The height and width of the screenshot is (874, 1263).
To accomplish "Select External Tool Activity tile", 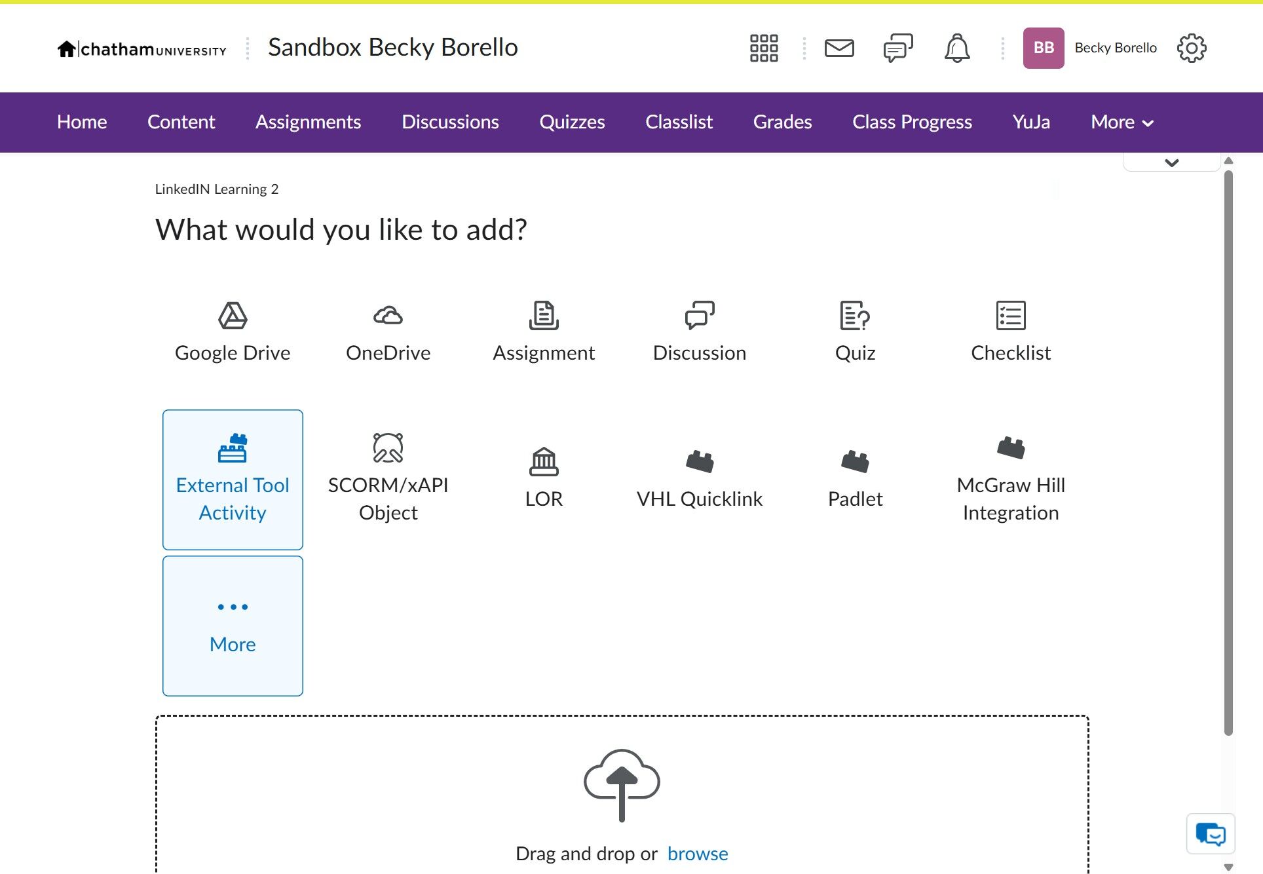I will [x=233, y=480].
